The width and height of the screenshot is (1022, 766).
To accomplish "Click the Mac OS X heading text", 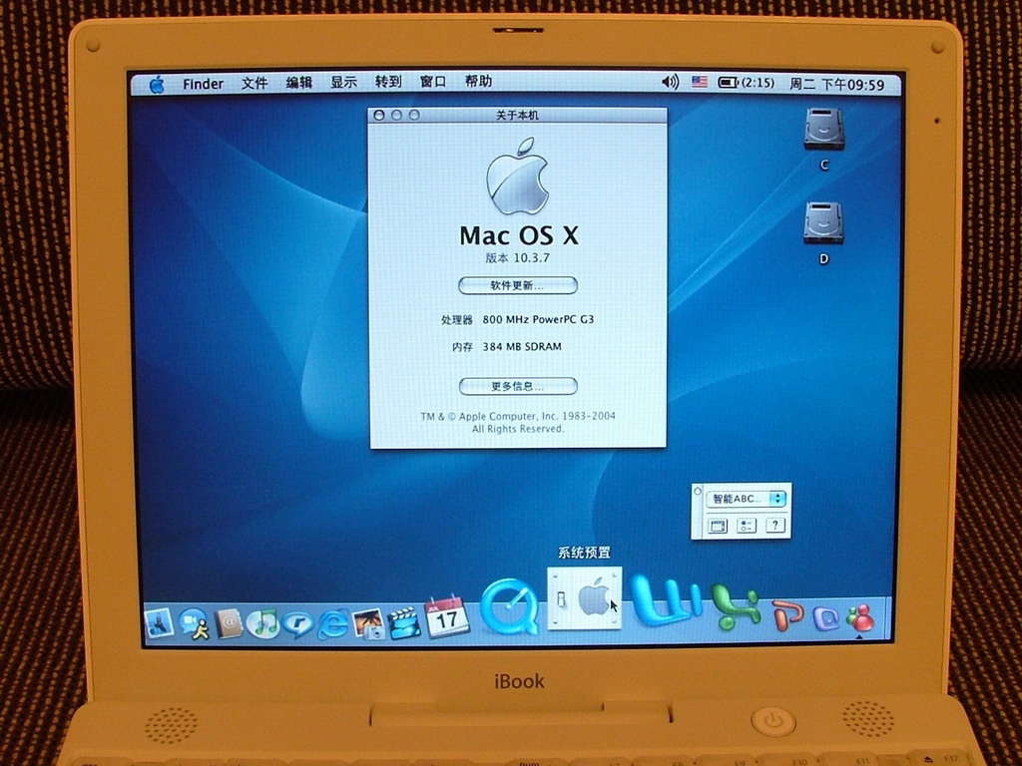I will pyautogui.click(x=519, y=235).
